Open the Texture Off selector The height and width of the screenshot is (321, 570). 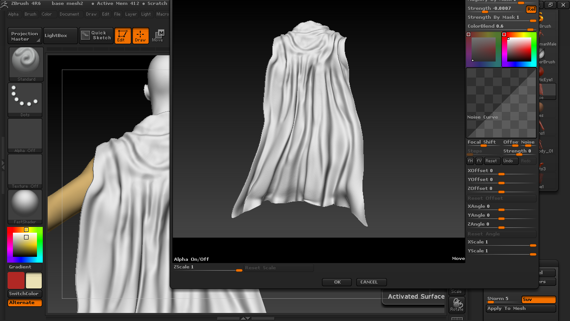click(25, 171)
